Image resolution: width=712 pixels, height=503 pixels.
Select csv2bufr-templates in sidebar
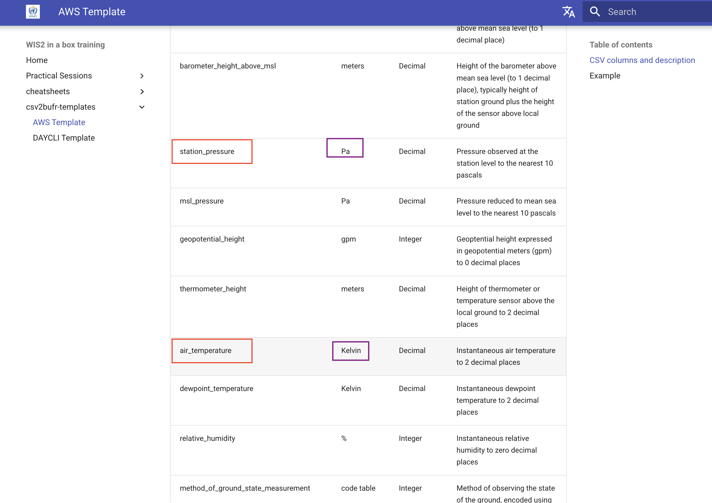tap(61, 107)
